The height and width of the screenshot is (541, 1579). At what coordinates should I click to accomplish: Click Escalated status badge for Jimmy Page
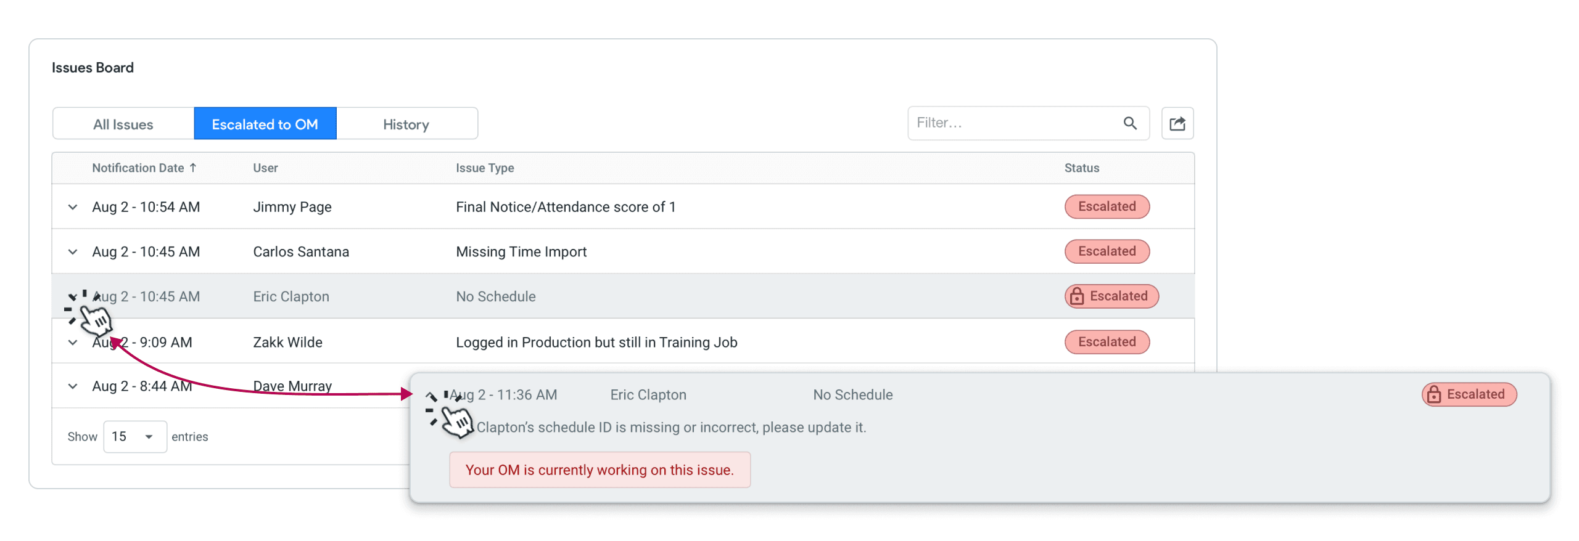1107,207
